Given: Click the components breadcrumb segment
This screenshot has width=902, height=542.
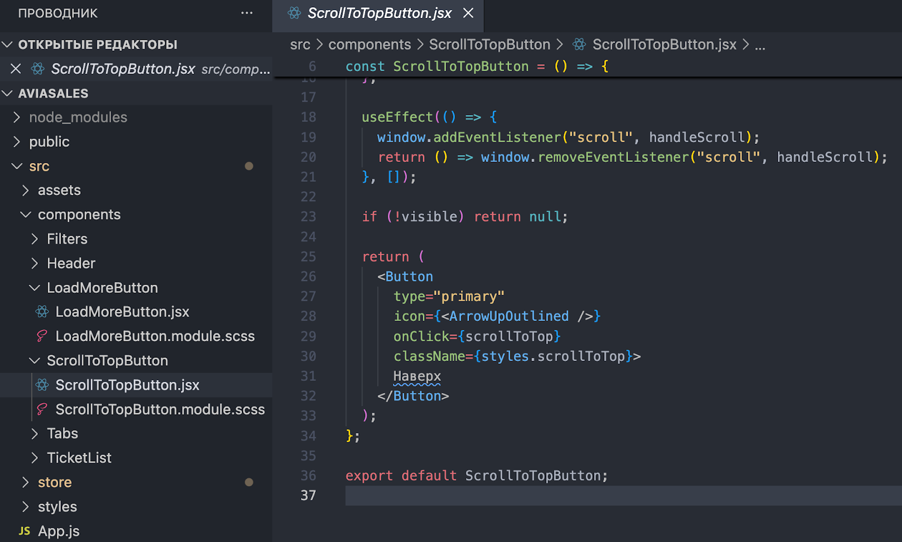Looking at the screenshot, I should [x=369, y=45].
